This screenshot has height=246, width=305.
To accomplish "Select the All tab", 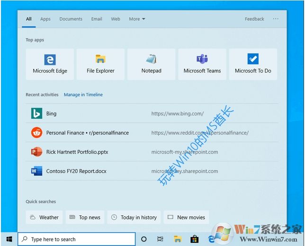I will [29, 19].
